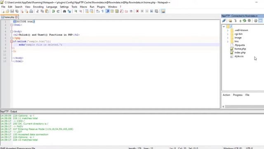Toggle Show All Characters pilcrow icon
Viewport: 264px width, 149px height.
coord(103,11)
